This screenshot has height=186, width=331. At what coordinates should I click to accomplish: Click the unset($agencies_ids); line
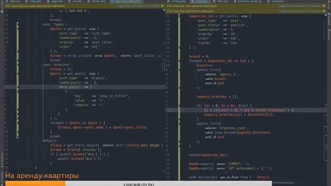(x=208, y=155)
